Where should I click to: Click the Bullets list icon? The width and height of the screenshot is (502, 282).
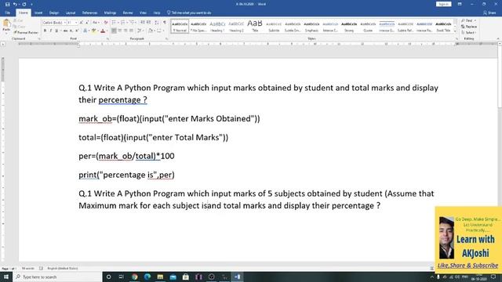(x=114, y=23)
